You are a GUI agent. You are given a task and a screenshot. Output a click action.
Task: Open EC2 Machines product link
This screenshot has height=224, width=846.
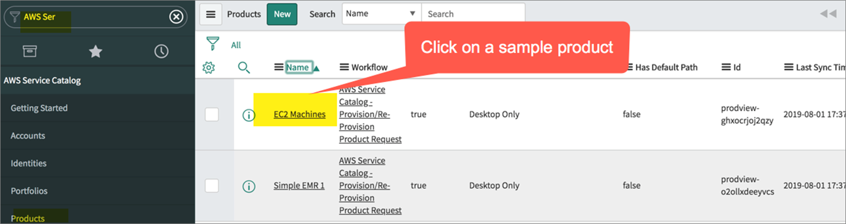pyautogui.click(x=300, y=114)
